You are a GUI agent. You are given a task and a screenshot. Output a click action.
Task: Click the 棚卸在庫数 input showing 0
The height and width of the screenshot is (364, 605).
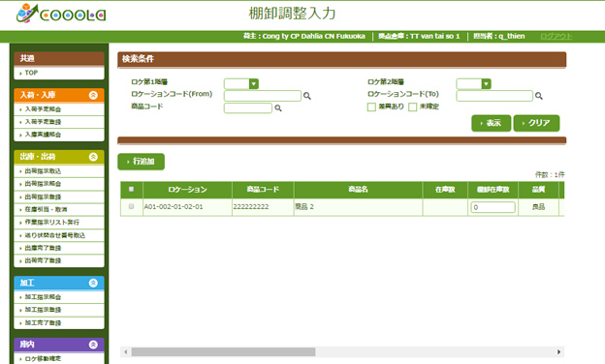pos(493,207)
